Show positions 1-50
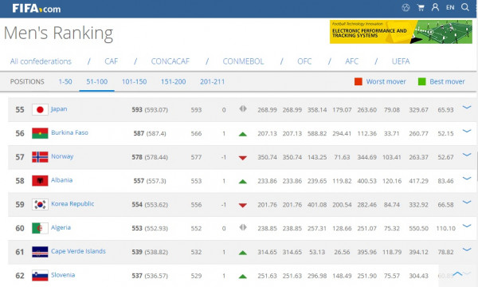 (x=65, y=82)
